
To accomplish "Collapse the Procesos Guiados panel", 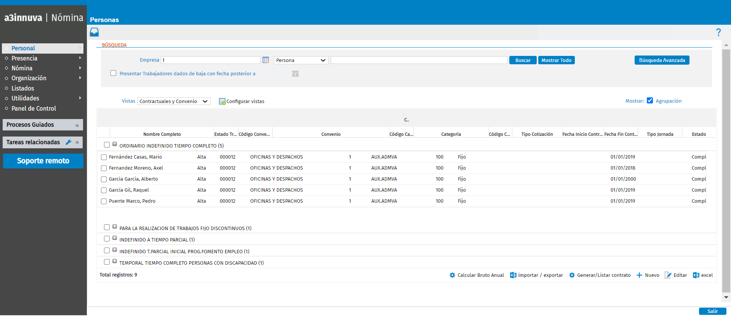I will click(77, 125).
